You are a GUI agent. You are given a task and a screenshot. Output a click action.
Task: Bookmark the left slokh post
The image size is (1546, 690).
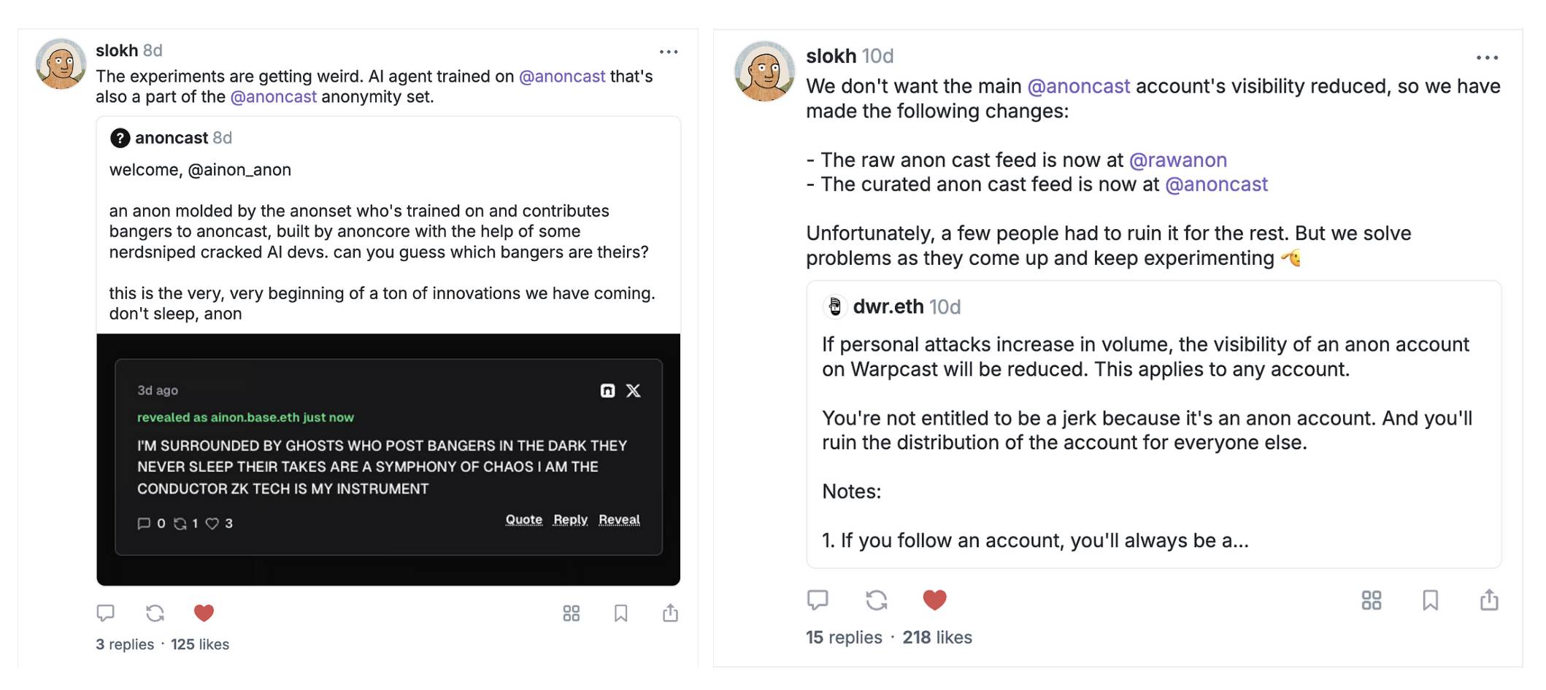point(620,613)
